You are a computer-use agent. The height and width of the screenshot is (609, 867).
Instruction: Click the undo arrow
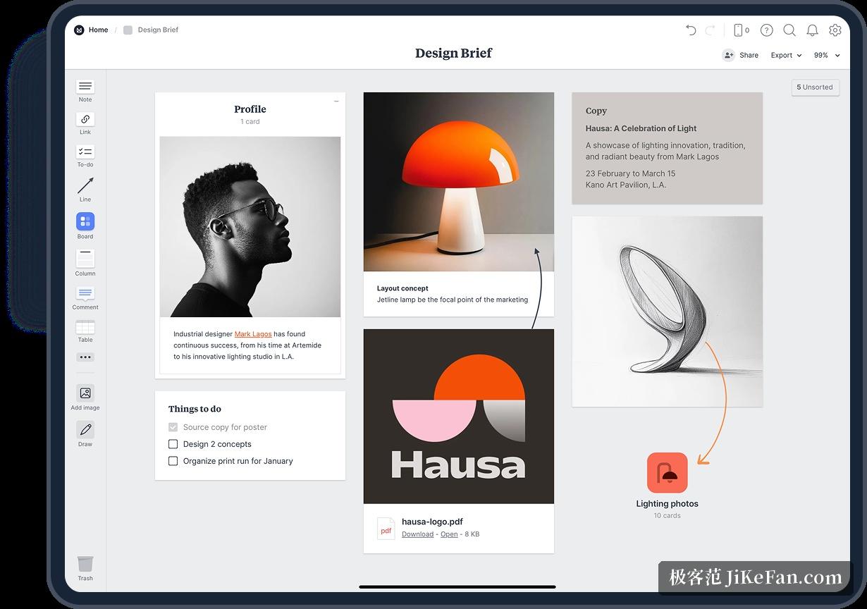(691, 30)
